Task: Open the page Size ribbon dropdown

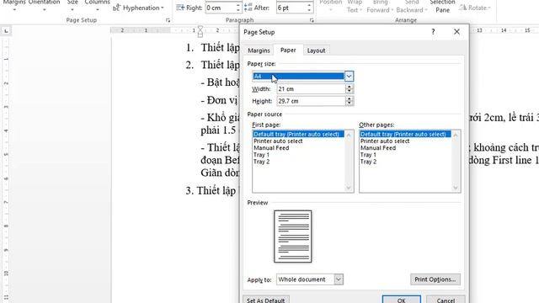Action: pos(72,5)
